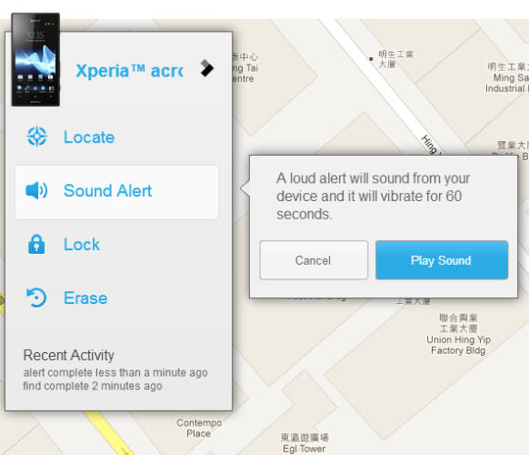Image resolution: width=529 pixels, height=455 pixels.
Task: Expand device selector chevron beside Xperia
Action: [207, 68]
